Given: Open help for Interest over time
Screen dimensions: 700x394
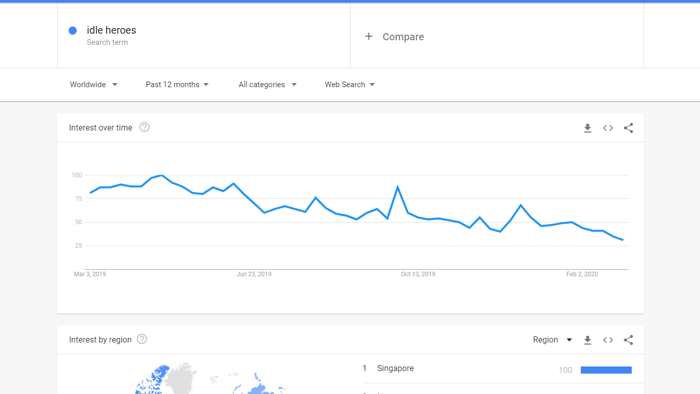Looking at the screenshot, I should 145,127.
